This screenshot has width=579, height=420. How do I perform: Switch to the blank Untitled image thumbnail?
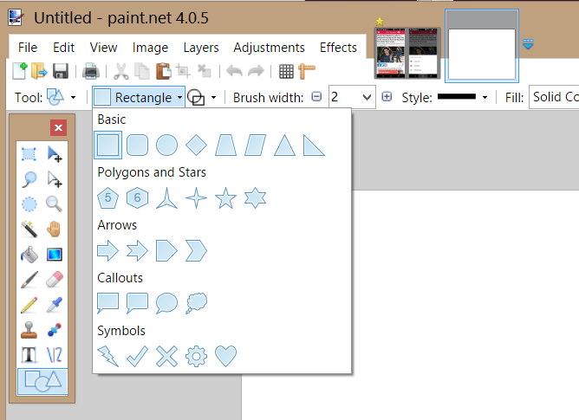point(481,42)
